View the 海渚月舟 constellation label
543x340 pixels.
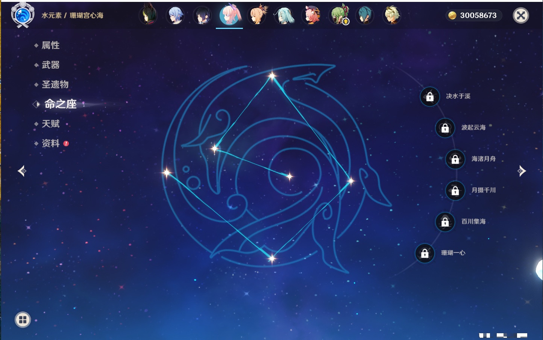click(x=484, y=159)
